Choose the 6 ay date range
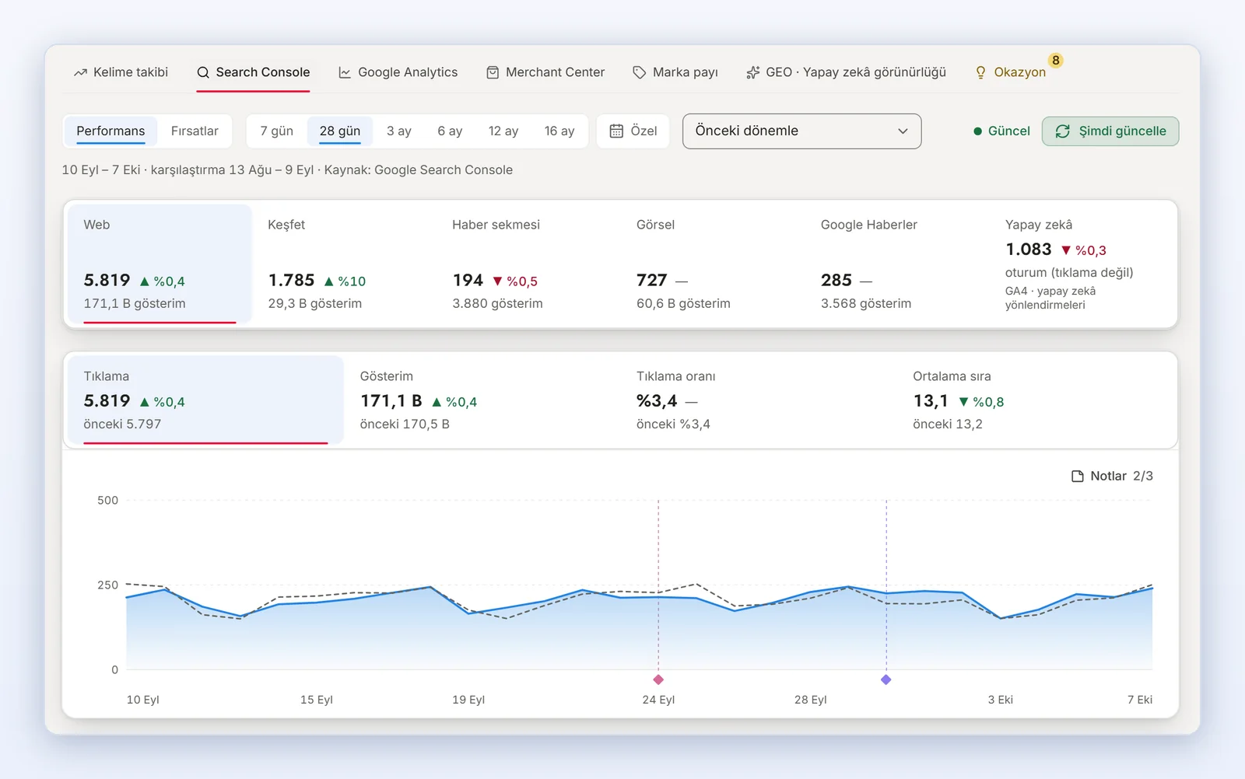Image resolution: width=1245 pixels, height=779 pixels. (450, 131)
